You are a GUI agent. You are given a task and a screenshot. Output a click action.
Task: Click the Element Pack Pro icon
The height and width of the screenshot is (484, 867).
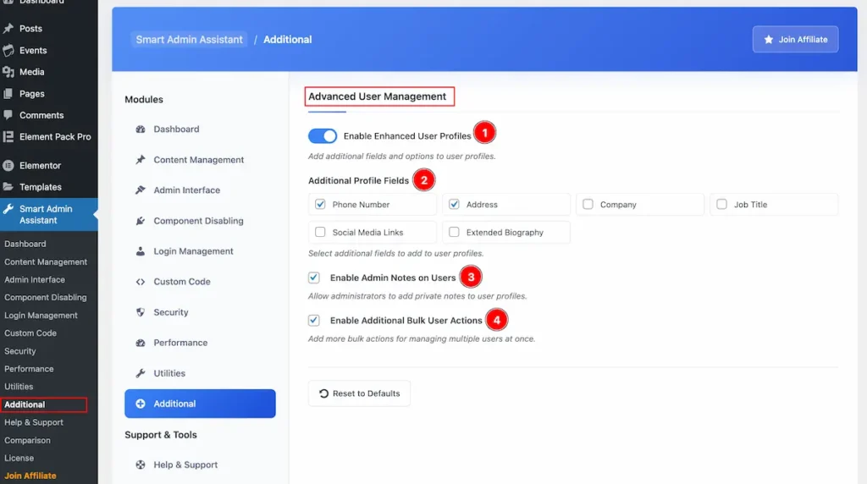[8, 136]
